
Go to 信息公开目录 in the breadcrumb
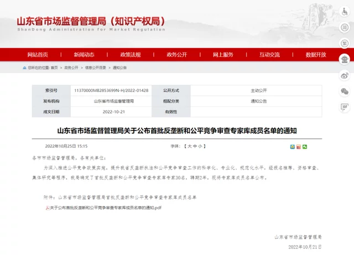(96, 68)
